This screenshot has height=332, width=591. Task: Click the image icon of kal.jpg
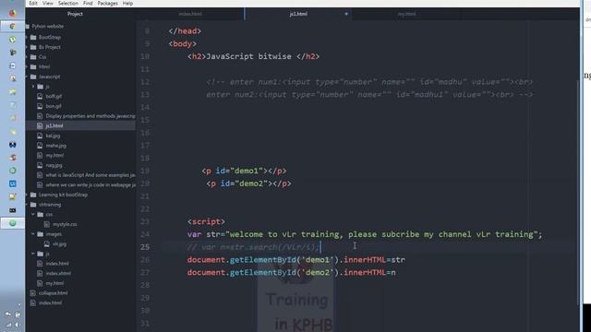(40, 136)
